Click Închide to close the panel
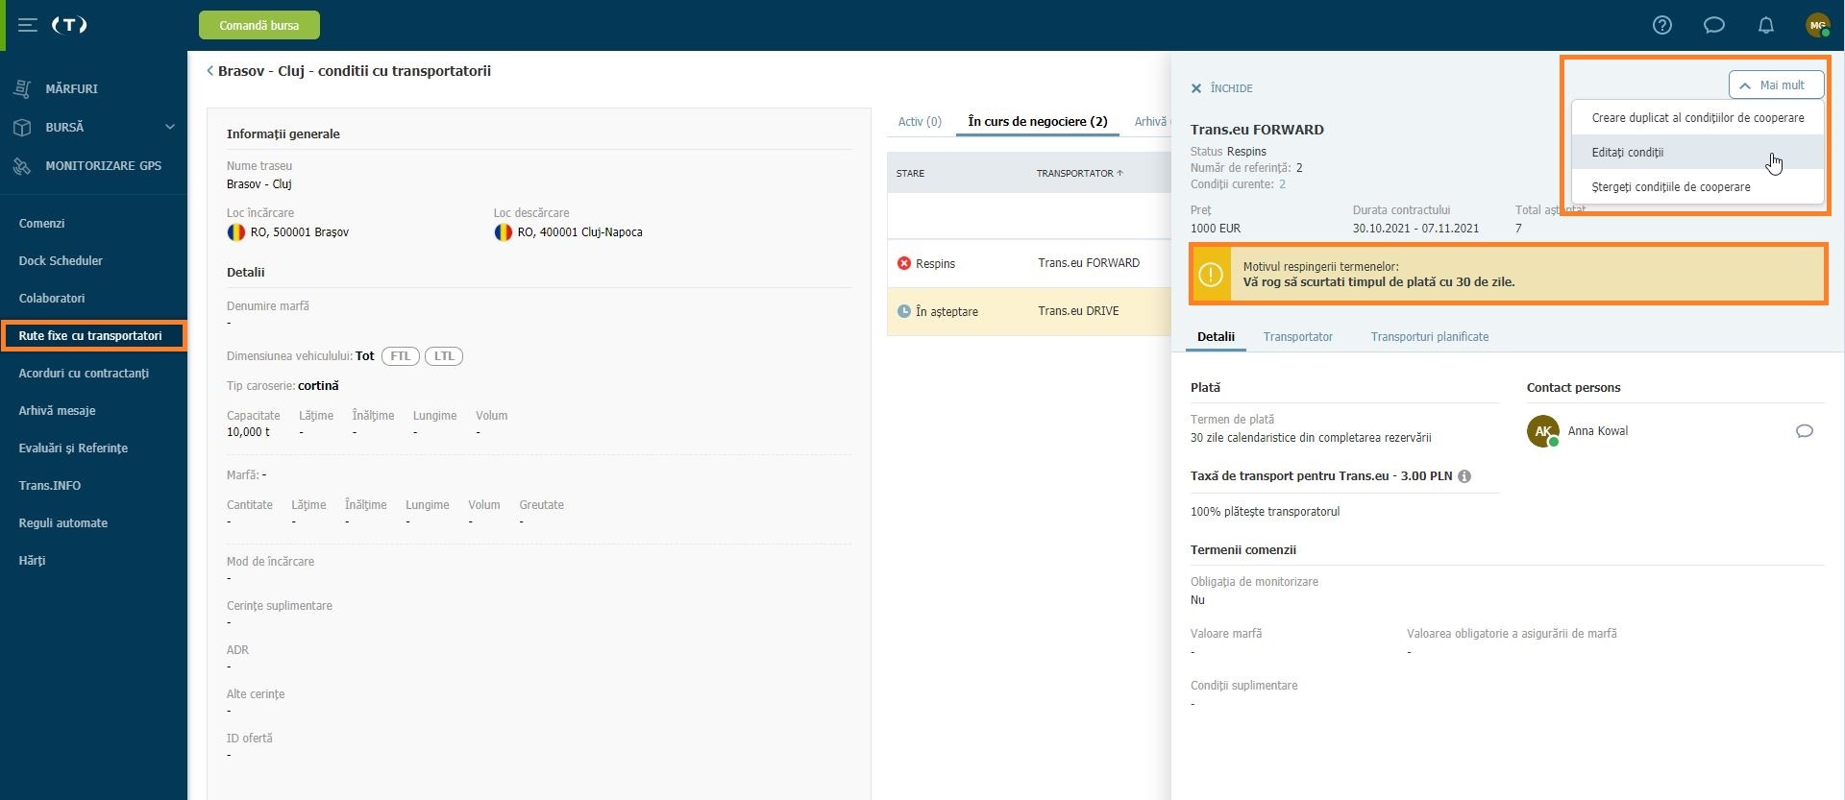Viewport: 1845px width, 800px height. (x=1231, y=88)
